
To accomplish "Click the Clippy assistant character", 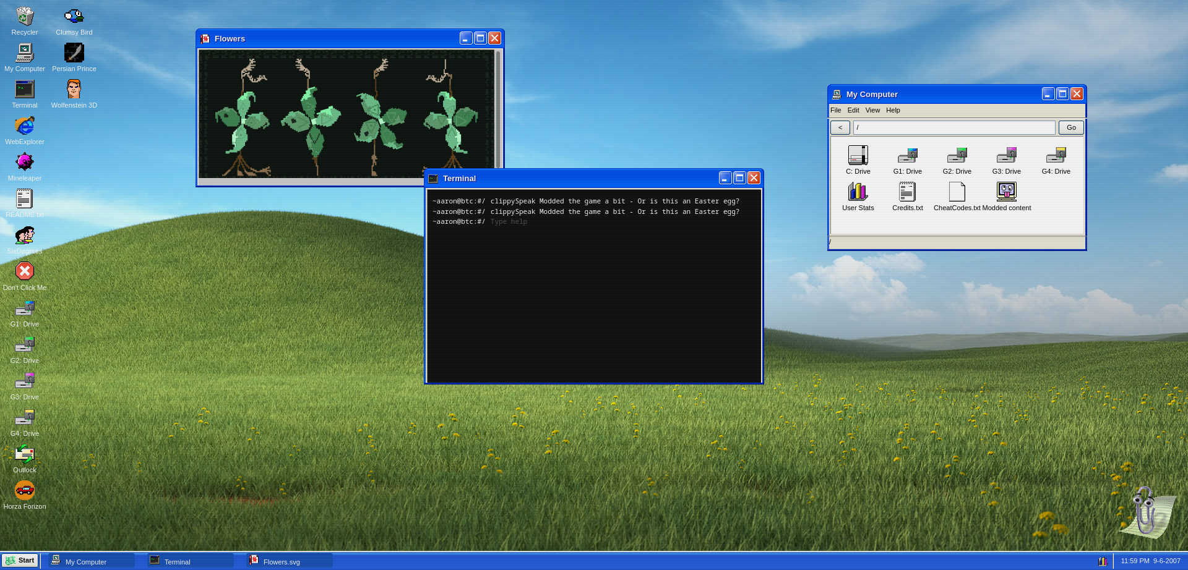I will pyautogui.click(x=1148, y=512).
